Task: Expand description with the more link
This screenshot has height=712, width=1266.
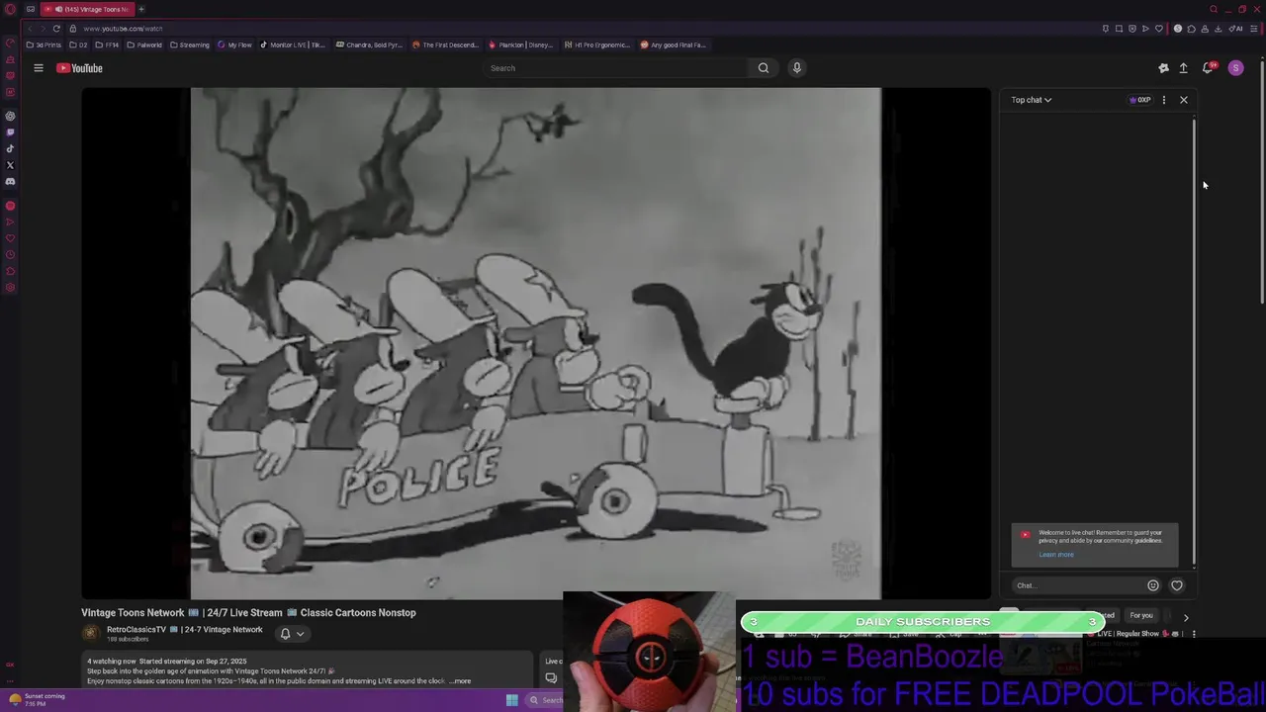Action: coord(461,681)
